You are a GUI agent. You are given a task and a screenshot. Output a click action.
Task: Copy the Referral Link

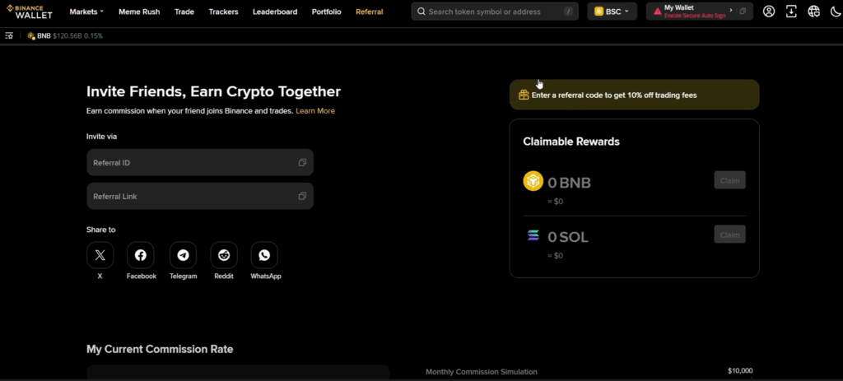pyautogui.click(x=302, y=196)
